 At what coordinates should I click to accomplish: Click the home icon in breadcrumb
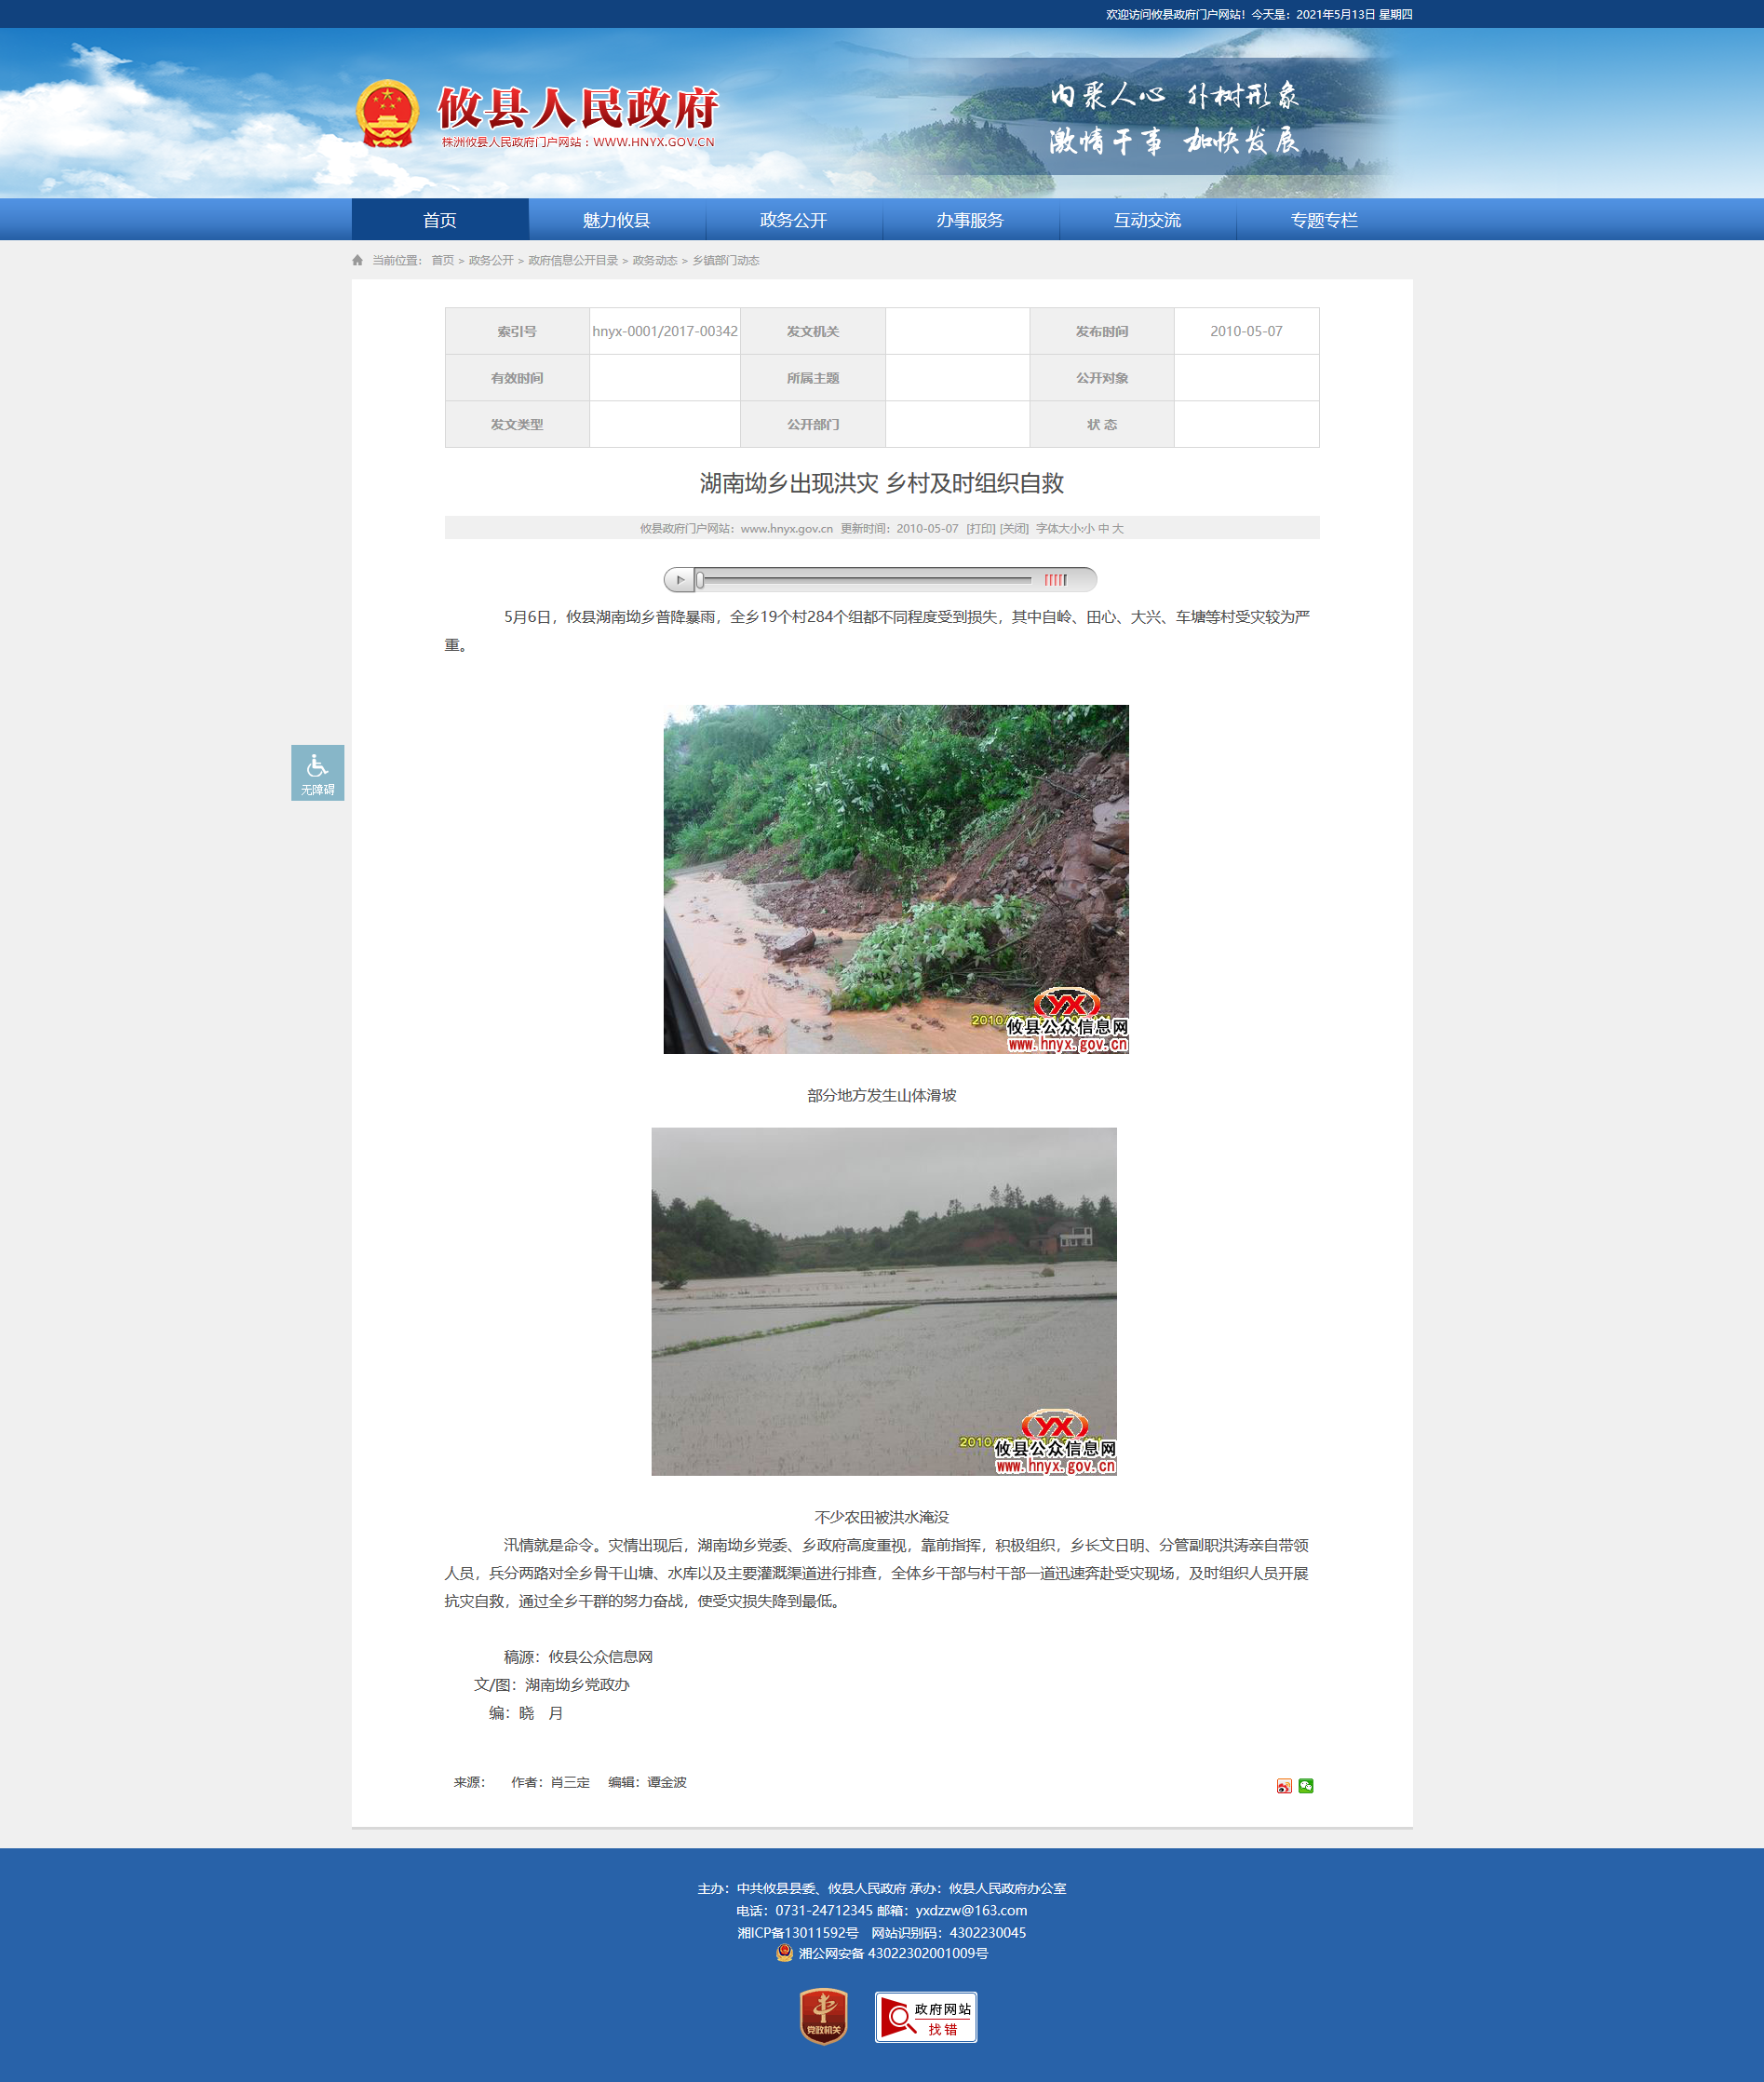coord(358,260)
